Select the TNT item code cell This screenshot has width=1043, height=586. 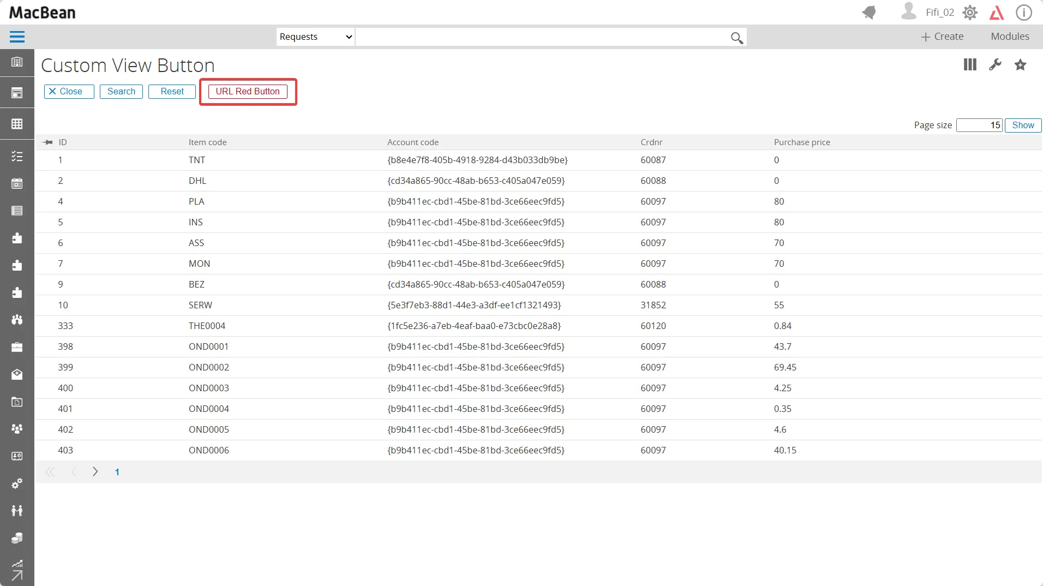[197, 160]
